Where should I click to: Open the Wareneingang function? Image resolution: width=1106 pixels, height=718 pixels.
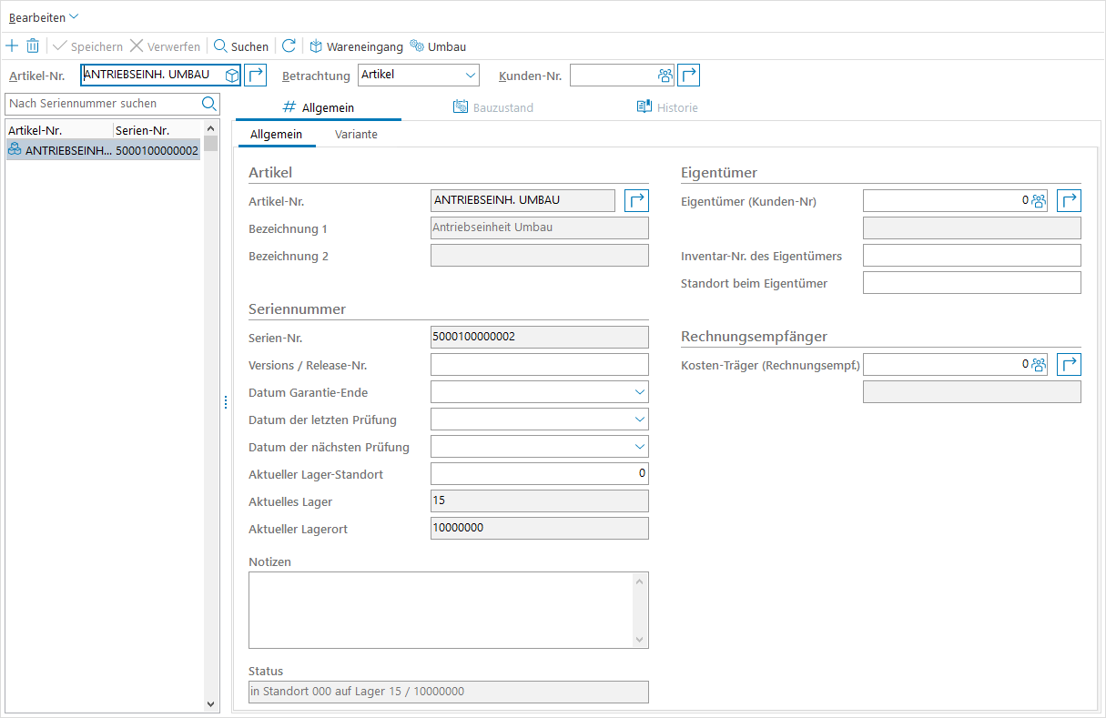[x=356, y=46]
